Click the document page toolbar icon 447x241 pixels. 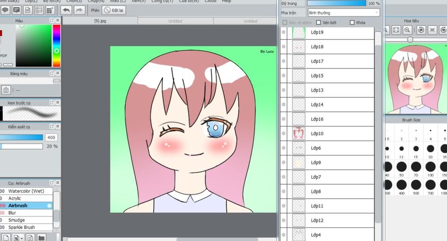pos(28,10)
